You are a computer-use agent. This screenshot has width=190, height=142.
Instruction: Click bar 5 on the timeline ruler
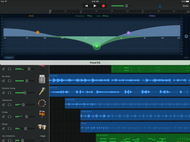click(112, 11)
